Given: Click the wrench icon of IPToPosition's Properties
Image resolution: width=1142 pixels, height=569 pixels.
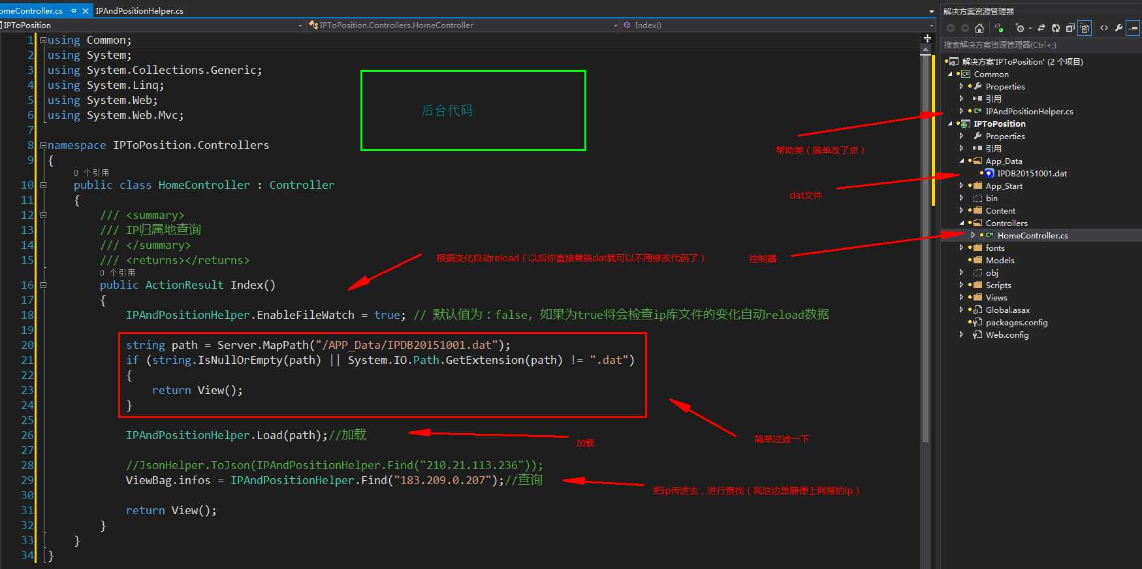Looking at the screenshot, I should (x=977, y=136).
